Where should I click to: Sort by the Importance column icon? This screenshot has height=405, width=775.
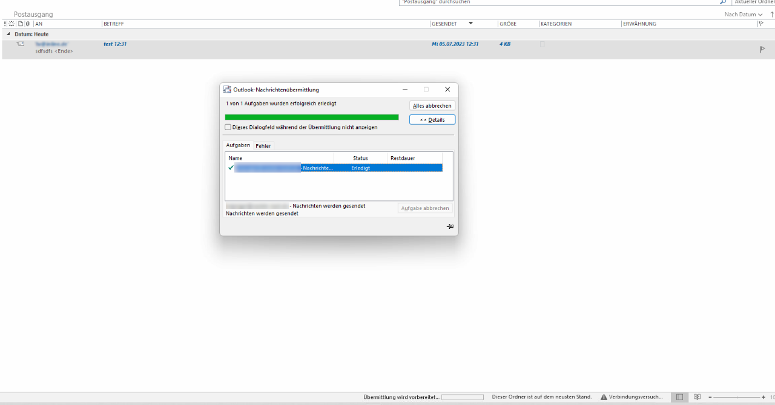[5, 24]
